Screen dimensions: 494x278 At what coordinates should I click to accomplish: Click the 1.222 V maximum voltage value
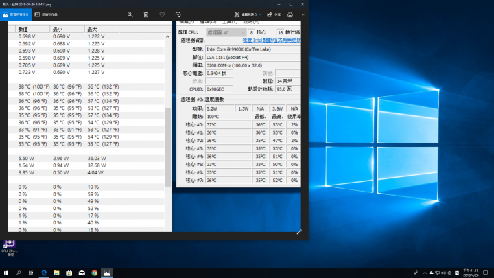click(x=96, y=36)
